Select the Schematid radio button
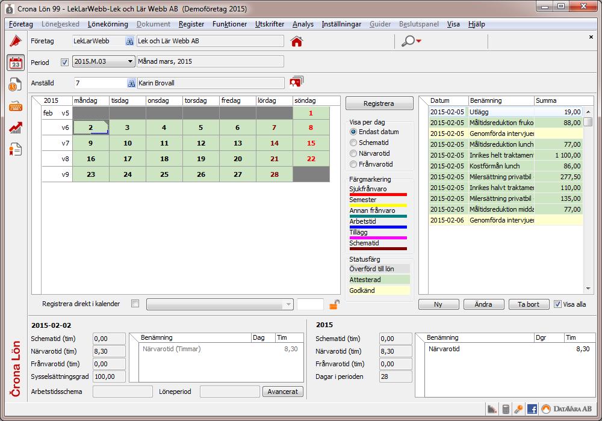 tap(353, 143)
